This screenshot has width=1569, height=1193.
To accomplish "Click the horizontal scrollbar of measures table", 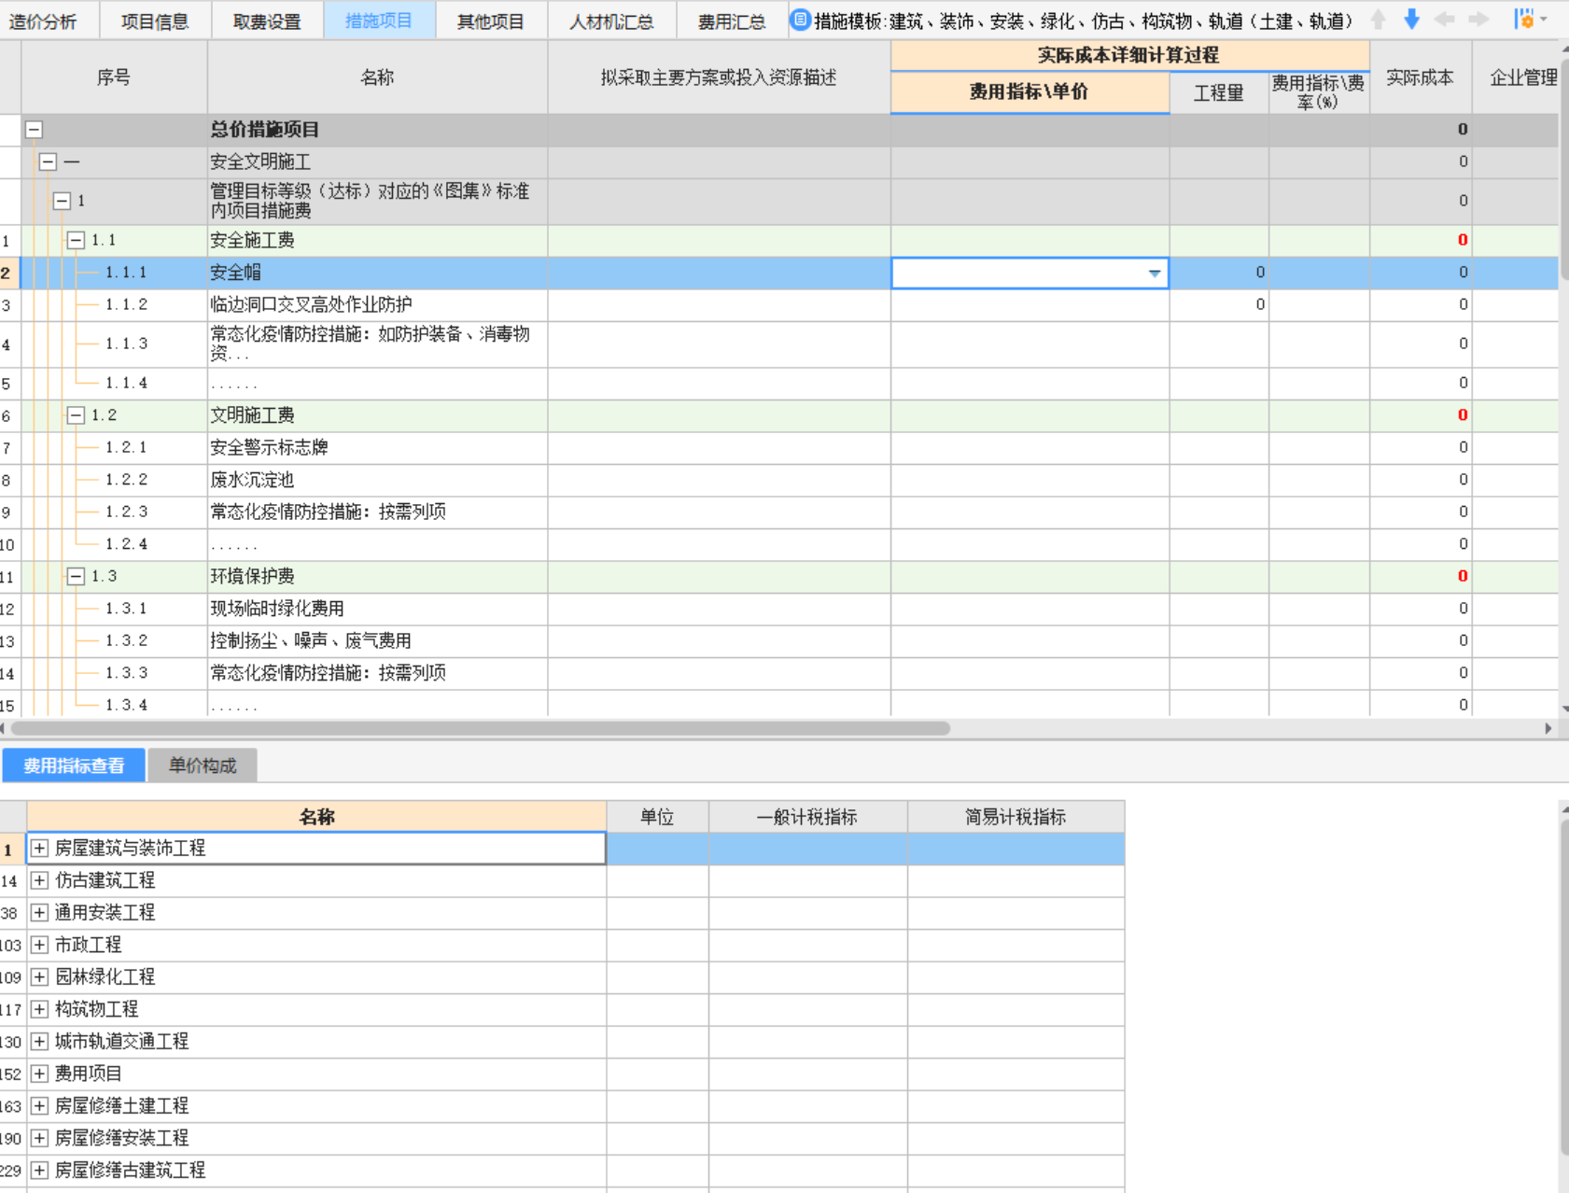I will pyautogui.click(x=481, y=728).
